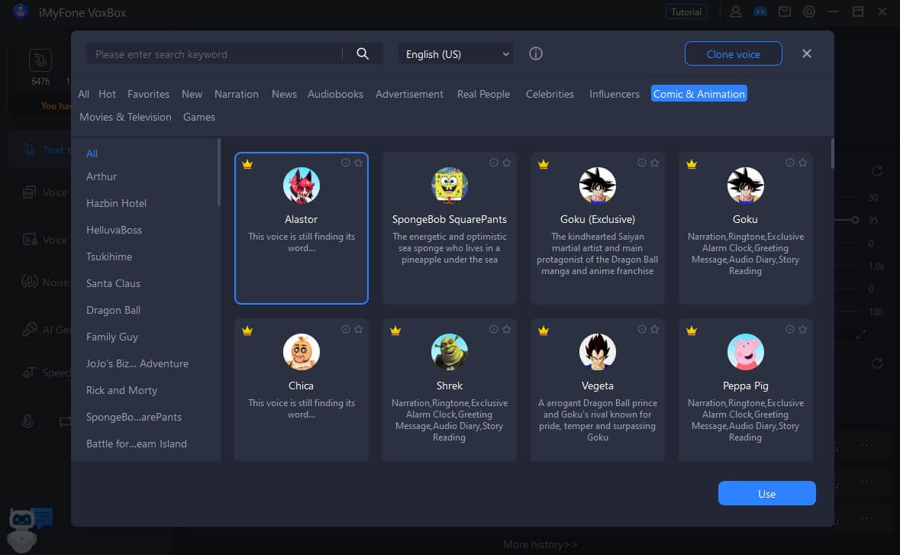Favorite the Vegeta voice
The width and height of the screenshot is (900, 555).
pyautogui.click(x=654, y=330)
